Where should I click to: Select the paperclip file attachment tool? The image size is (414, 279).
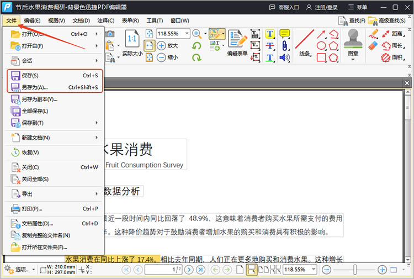pyautogui.click(x=285, y=46)
